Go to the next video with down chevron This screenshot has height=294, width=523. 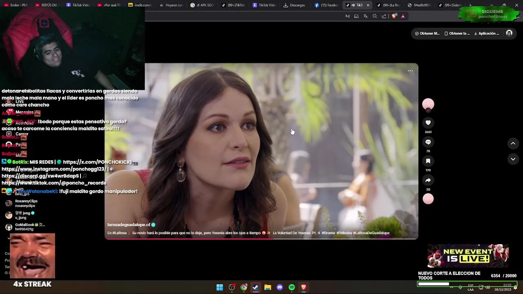coord(513,159)
